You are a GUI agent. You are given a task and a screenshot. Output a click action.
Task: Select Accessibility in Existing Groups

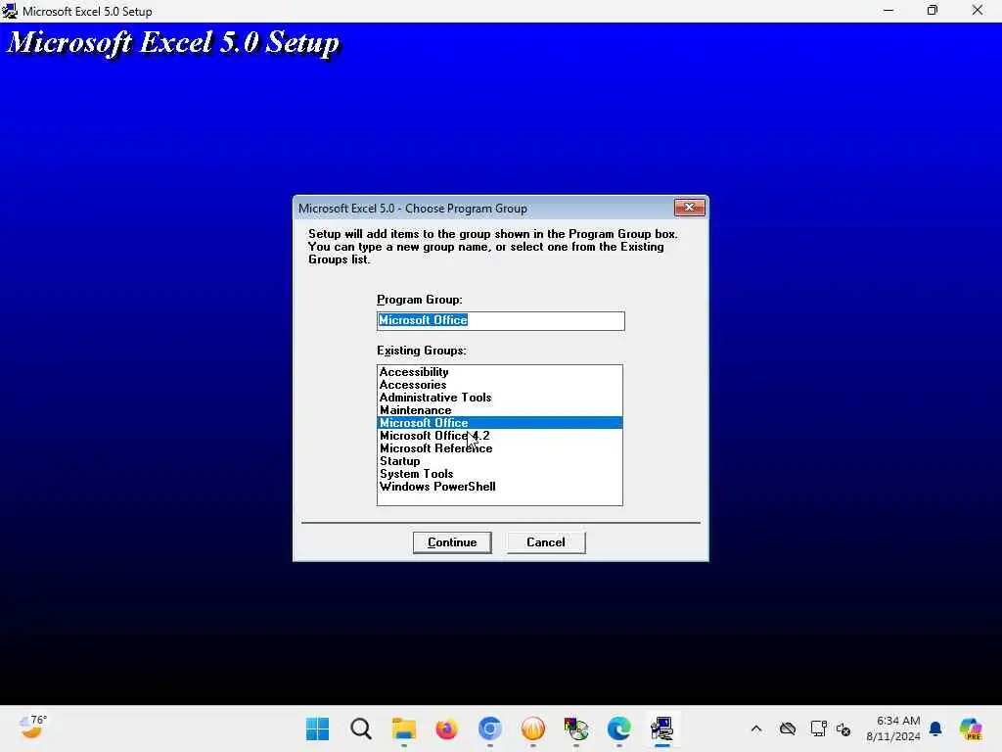pos(500,371)
